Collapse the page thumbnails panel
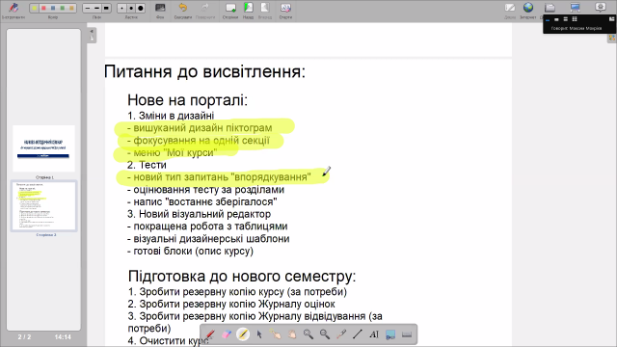The height and width of the screenshot is (347, 617). pyautogui.click(x=92, y=35)
